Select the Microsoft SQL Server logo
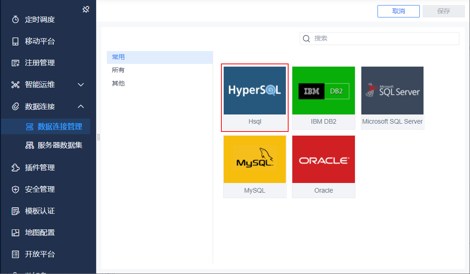This screenshot has width=470, height=274. (x=392, y=91)
